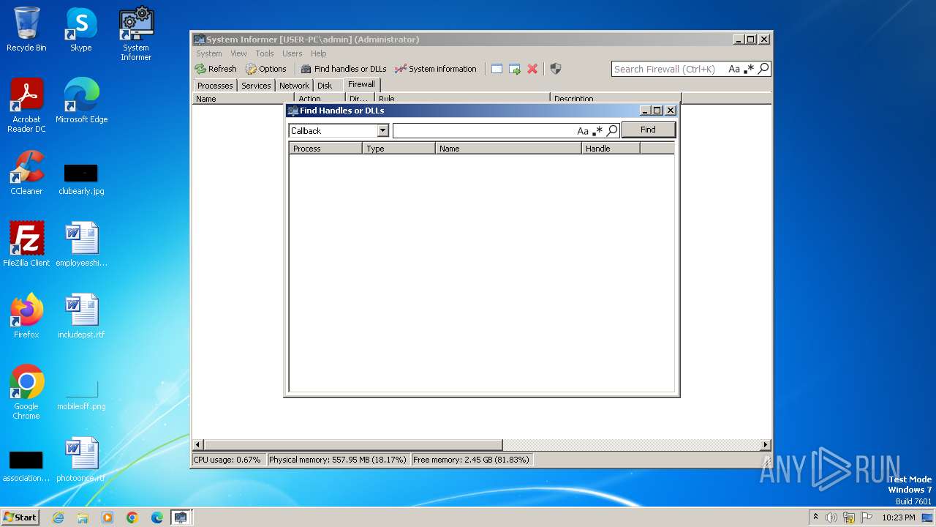Open the Help menu

click(318, 53)
